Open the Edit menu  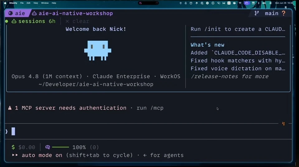click(28, 3)
